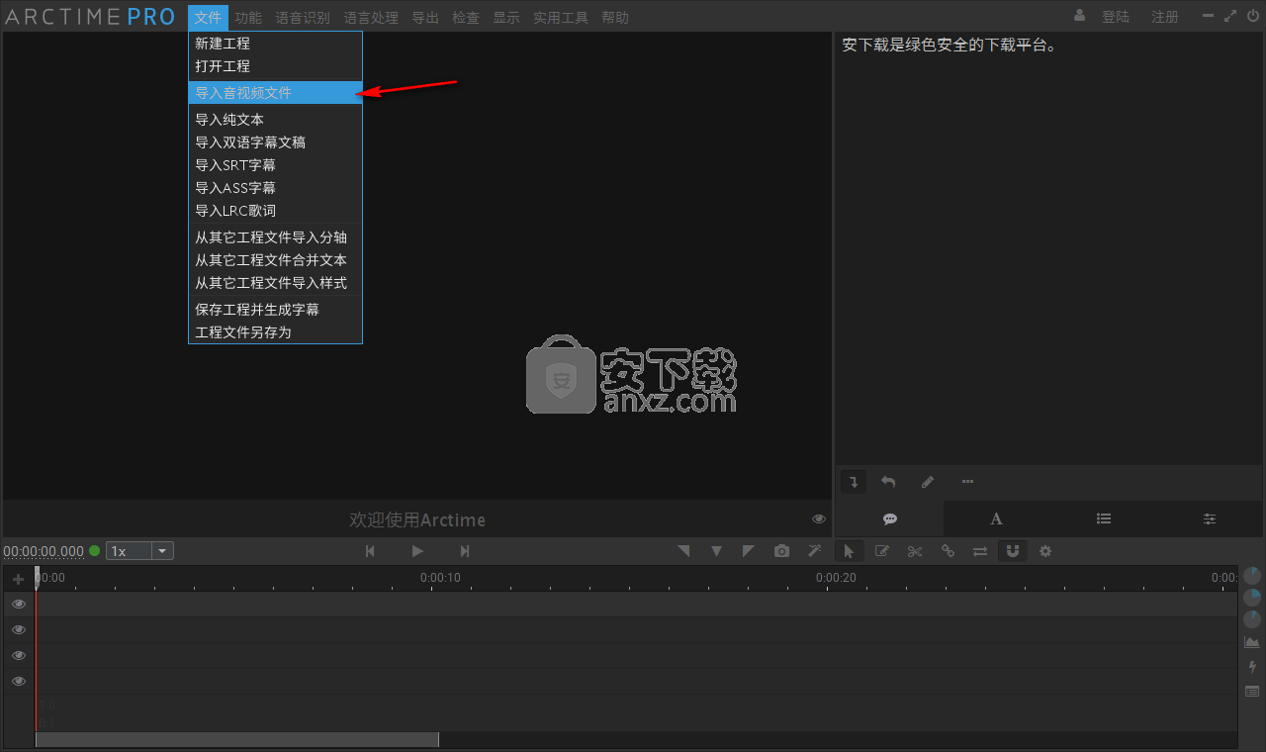Take a snapshot with the camera icon

tap(781, 551)
